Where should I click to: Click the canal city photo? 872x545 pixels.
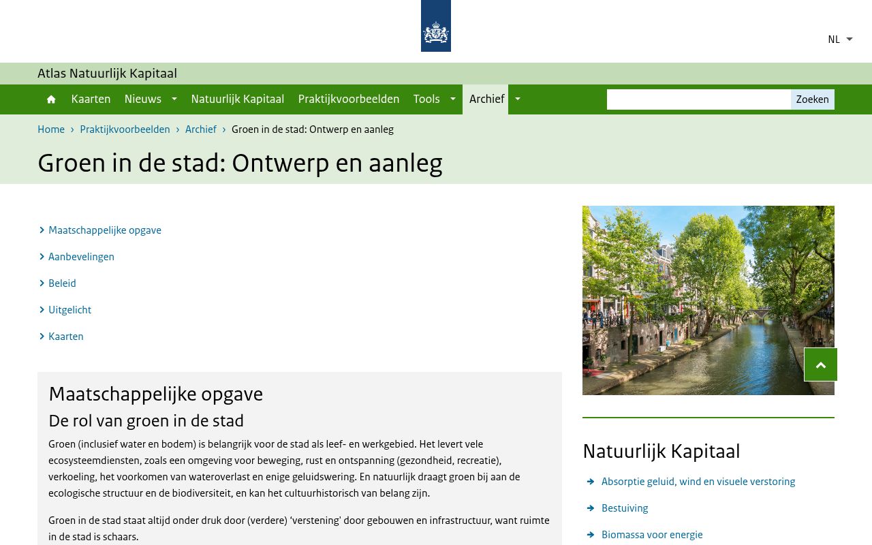click(x=708, y=300)
